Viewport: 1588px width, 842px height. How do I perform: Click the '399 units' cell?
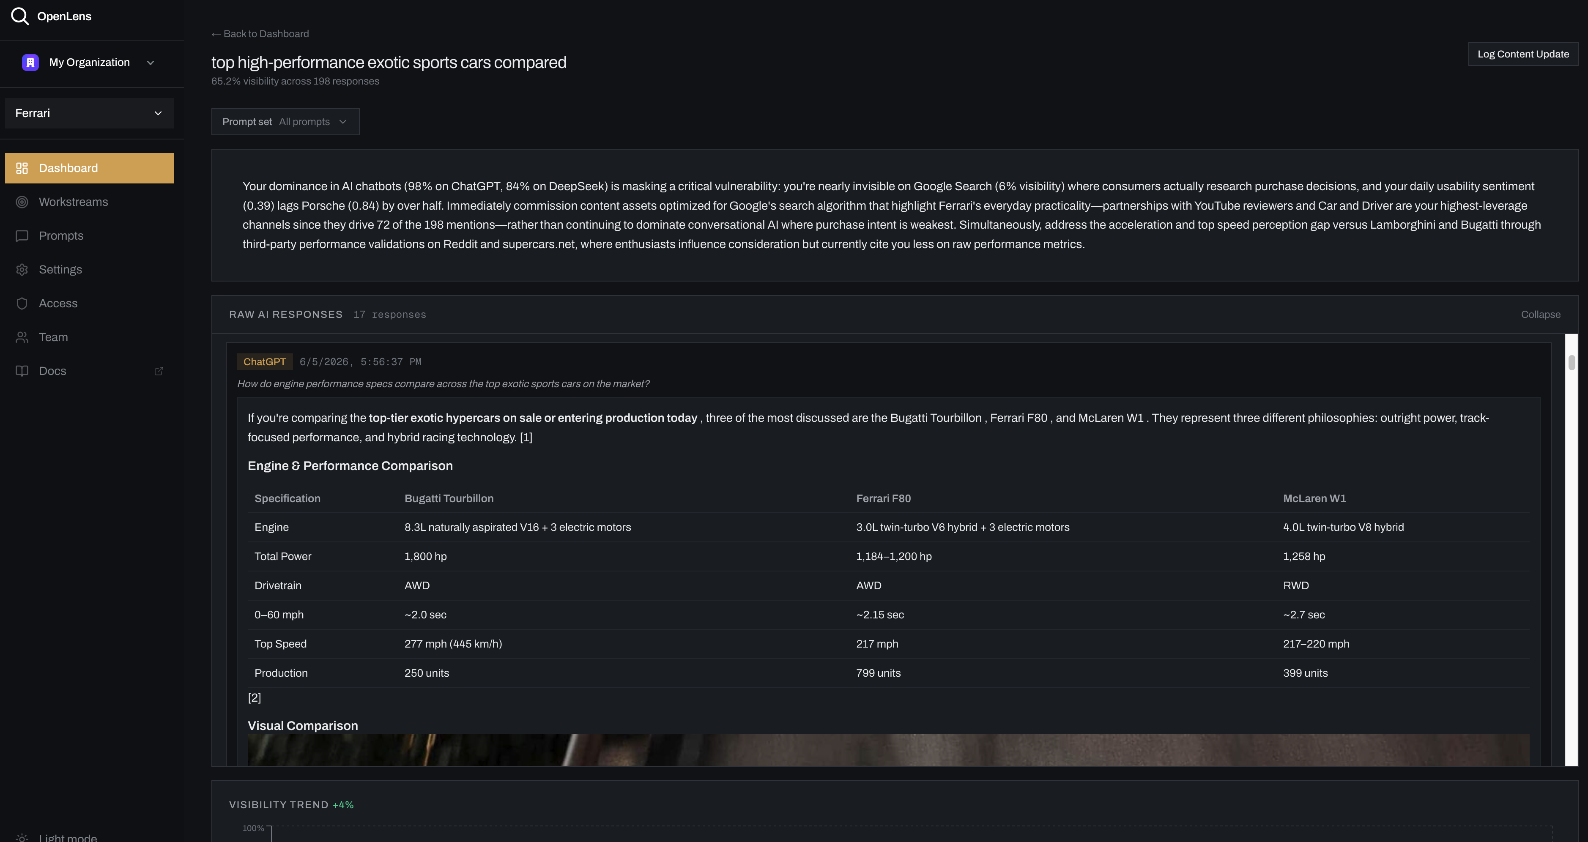point(1305,673)
